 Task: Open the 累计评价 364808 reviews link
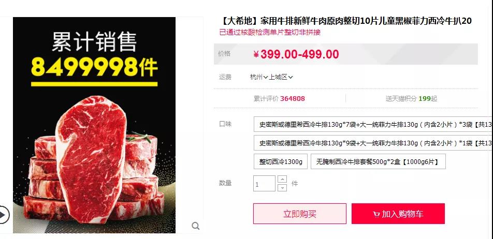279,99
